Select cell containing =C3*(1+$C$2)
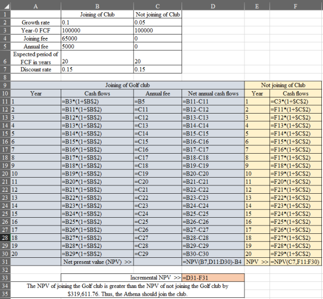Screen dimensions: 323x299 click(296, 101)
